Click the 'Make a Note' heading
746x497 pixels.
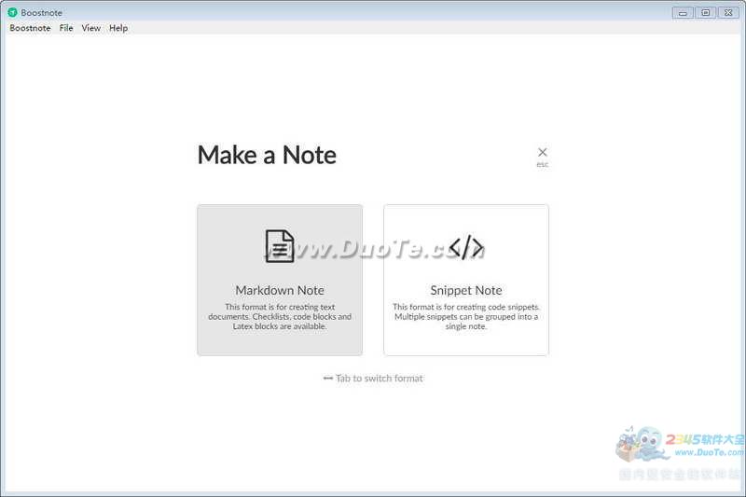tap(267, 155)
